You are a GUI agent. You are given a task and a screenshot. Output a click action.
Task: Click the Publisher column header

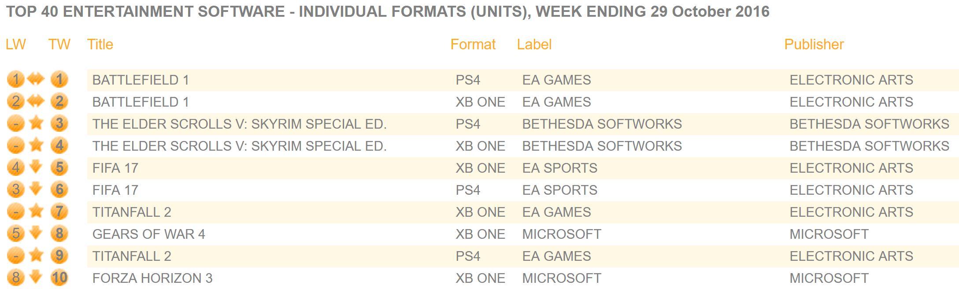(814, 44)
